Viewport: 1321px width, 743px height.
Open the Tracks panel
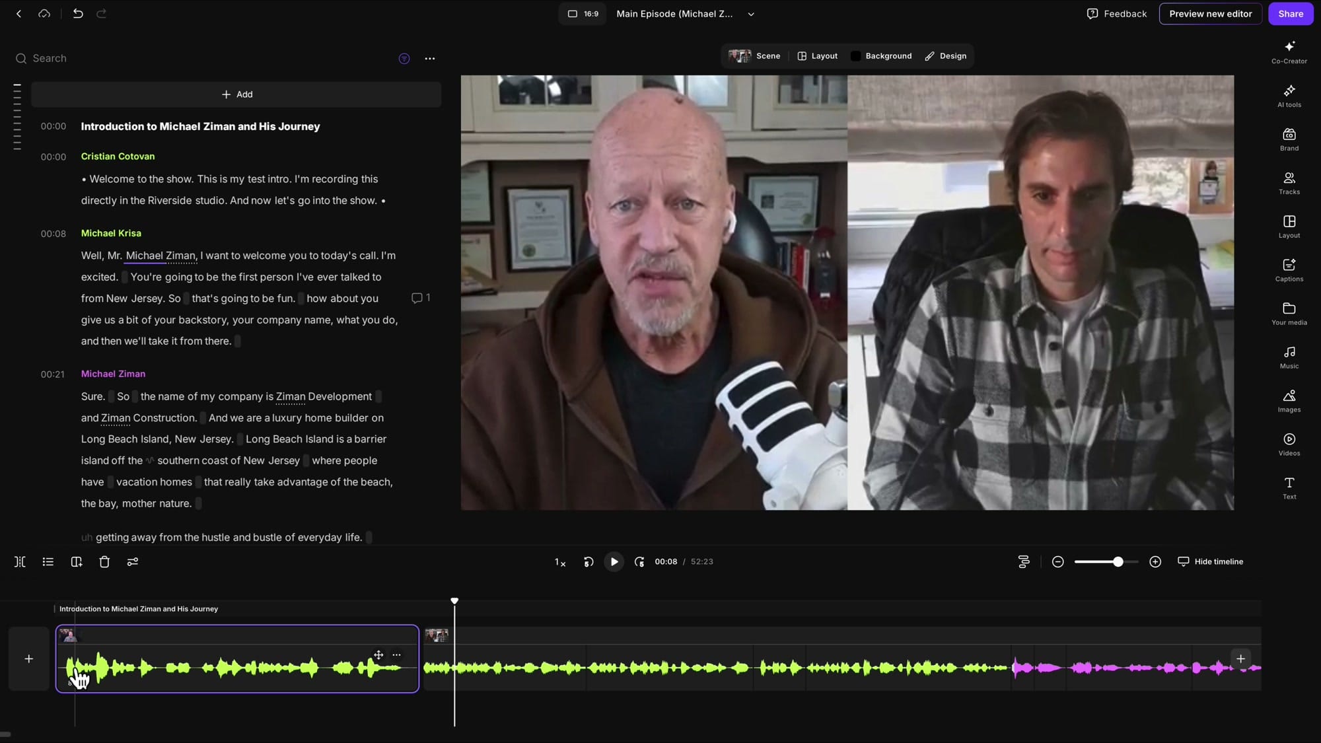pos(1289,183)
